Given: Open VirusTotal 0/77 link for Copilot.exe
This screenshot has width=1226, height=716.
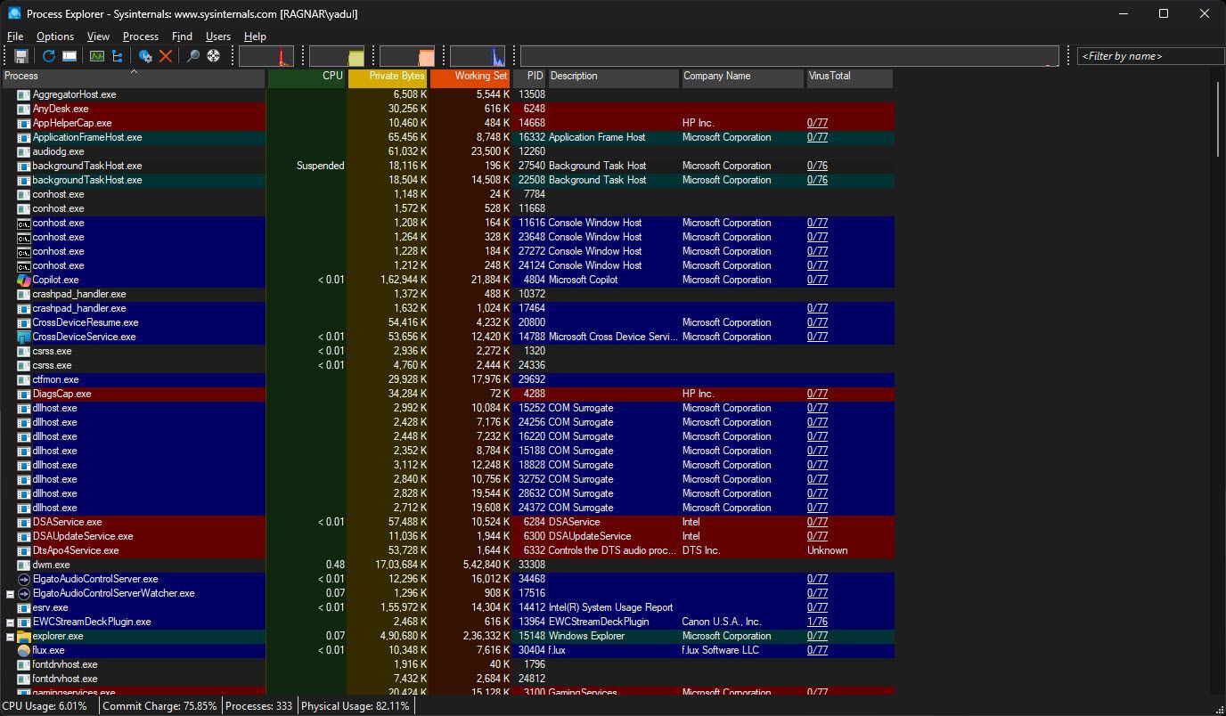Looking at the screenshot, I should click(817, 280).
